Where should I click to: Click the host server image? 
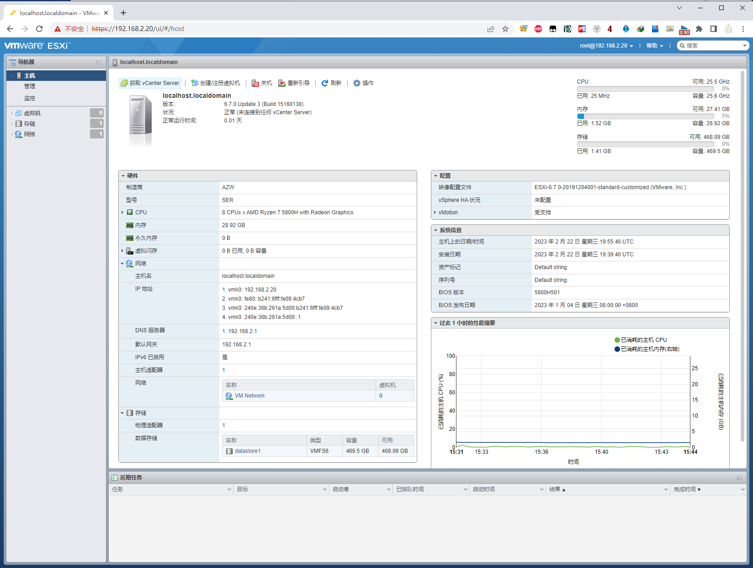point(140,120)
